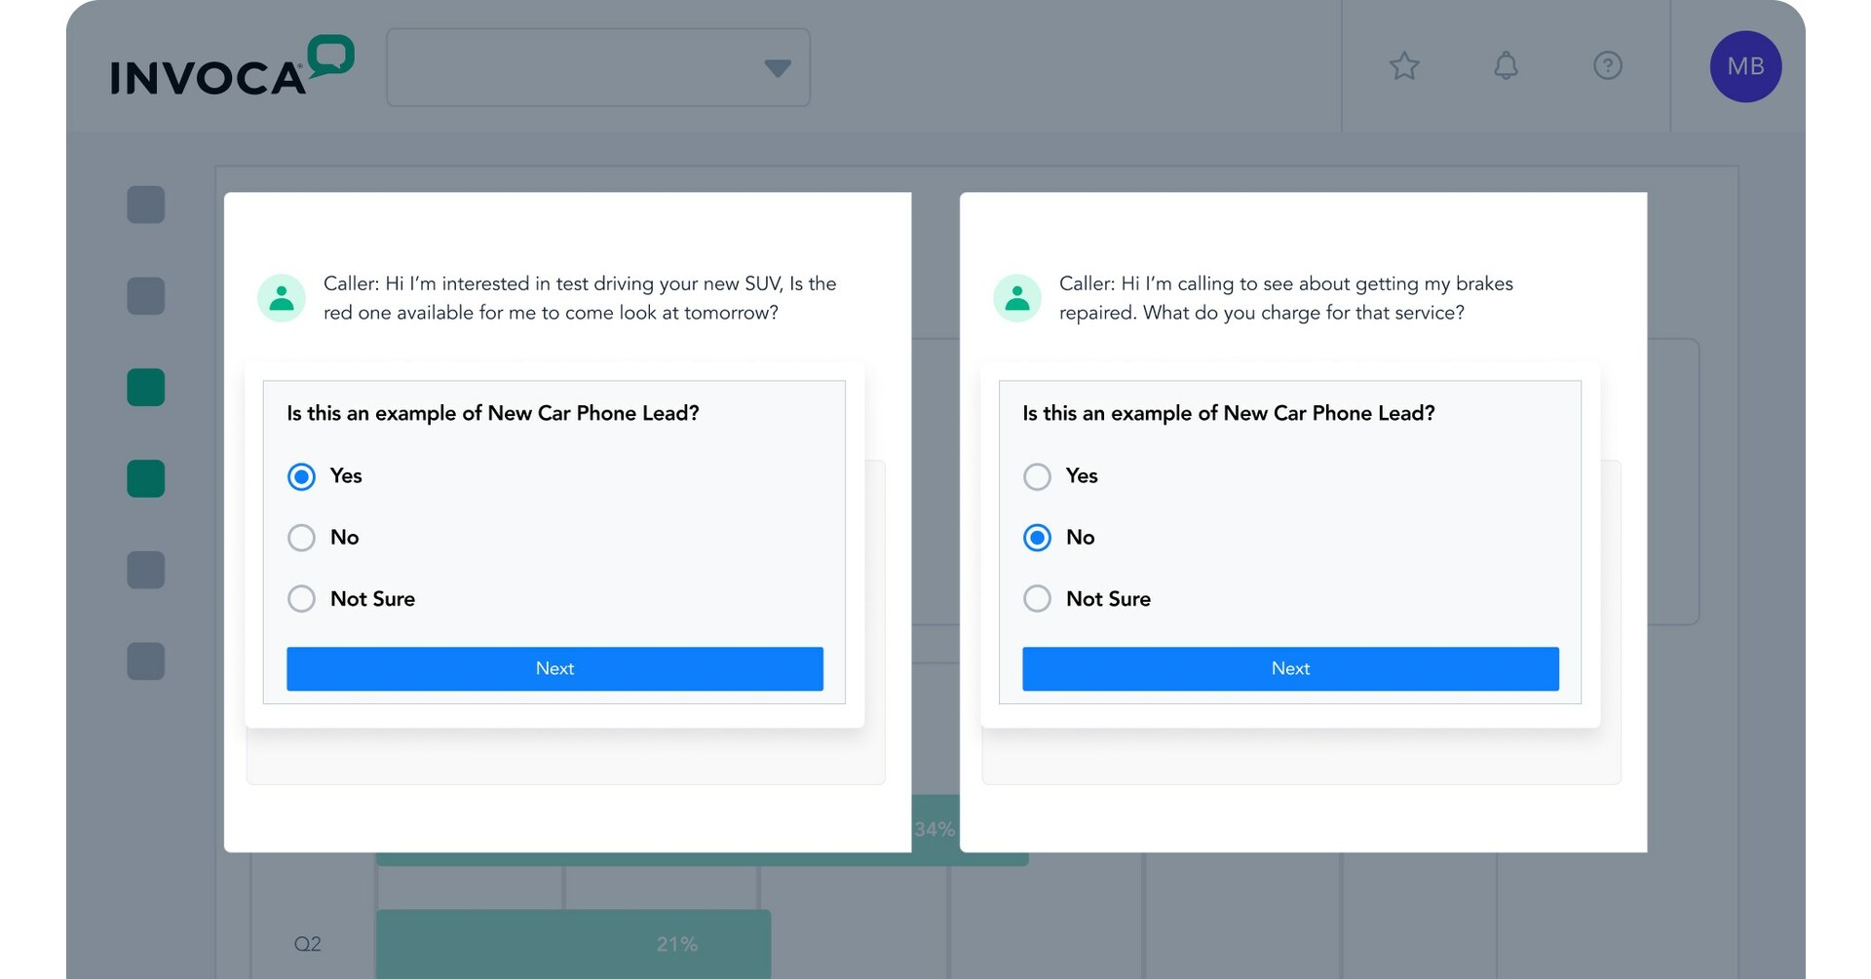The width and height of the screenshot is (1871, 979).
Task: Select Yes for the brake repair call
Action: click(x=1037, y=476)
